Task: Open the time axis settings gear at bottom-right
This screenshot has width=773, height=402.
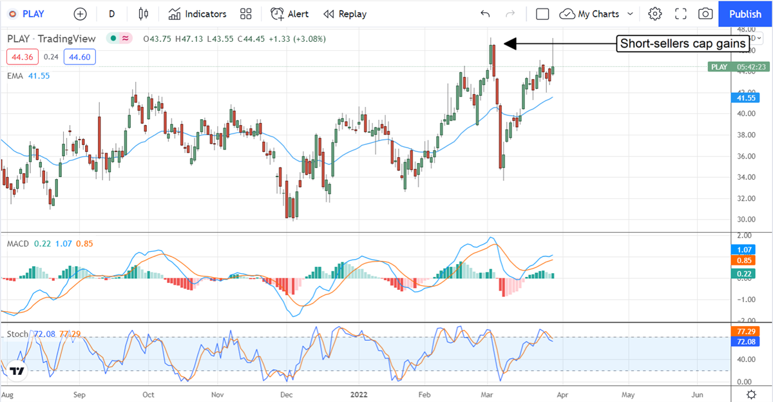Action: tap(750, 394)
